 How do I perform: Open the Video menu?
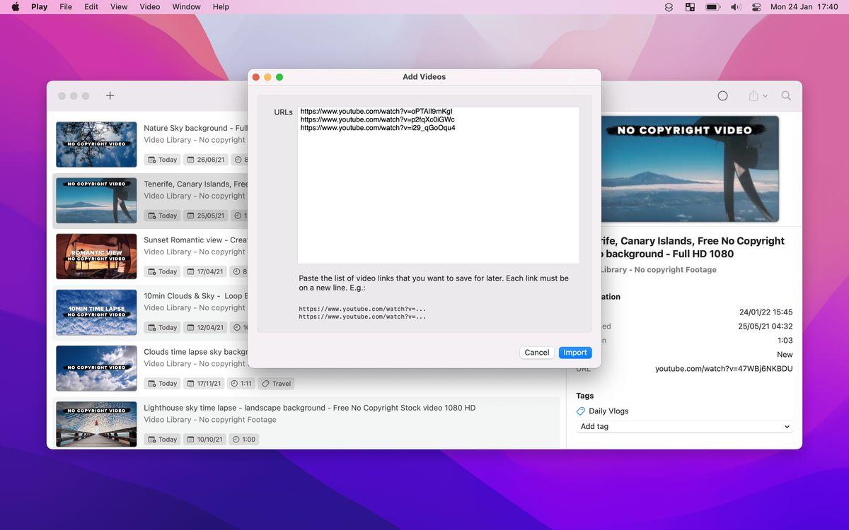tap(149, 7)
